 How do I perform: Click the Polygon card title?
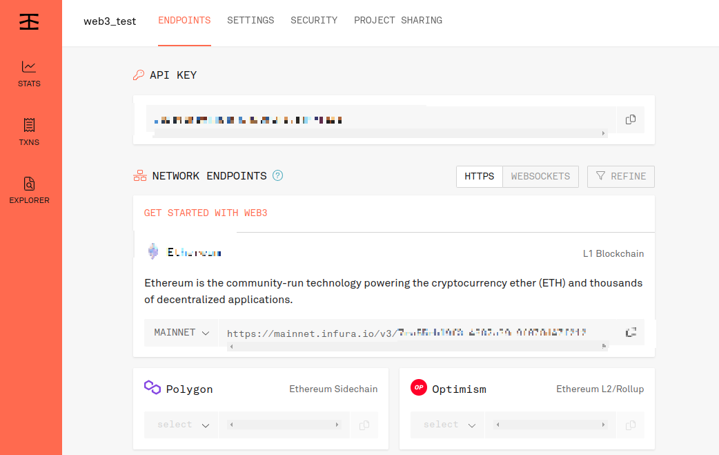point(189,389)
